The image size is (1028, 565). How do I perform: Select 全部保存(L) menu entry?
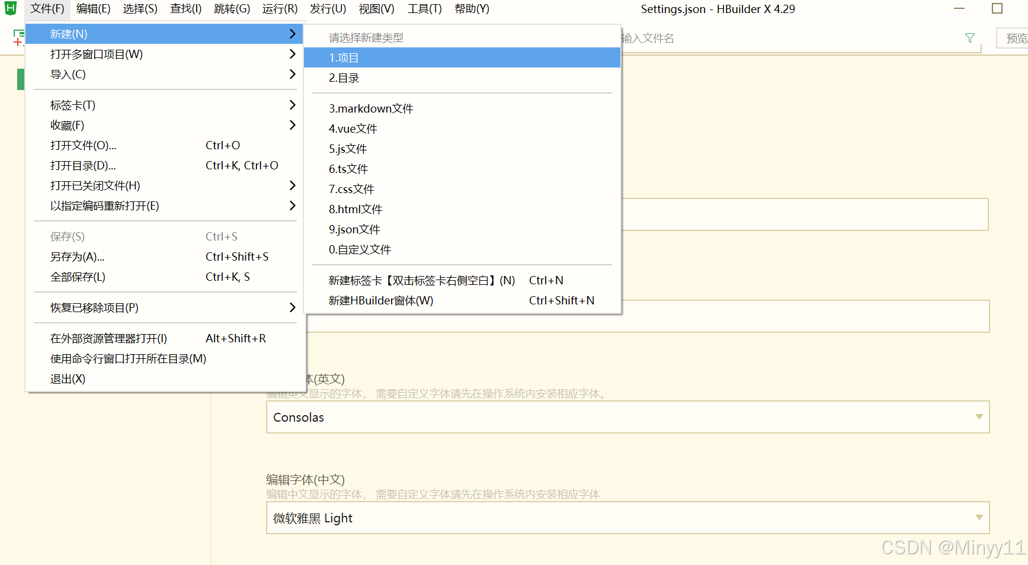click(165, 277)
